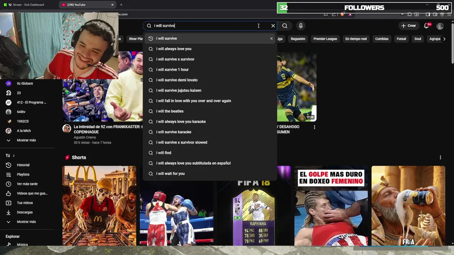Viewport: 454px width, 255px height.
Task: Open the Boca player video thumbnail
Action: tap(297, 87)
